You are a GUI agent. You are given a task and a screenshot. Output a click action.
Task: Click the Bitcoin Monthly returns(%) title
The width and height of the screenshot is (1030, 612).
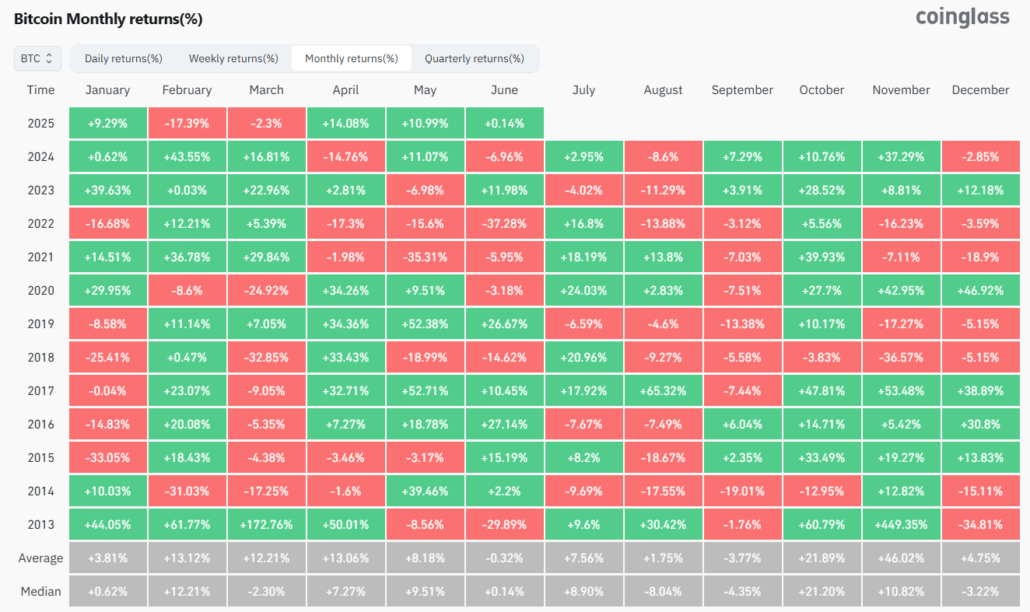tap(108, 19)
